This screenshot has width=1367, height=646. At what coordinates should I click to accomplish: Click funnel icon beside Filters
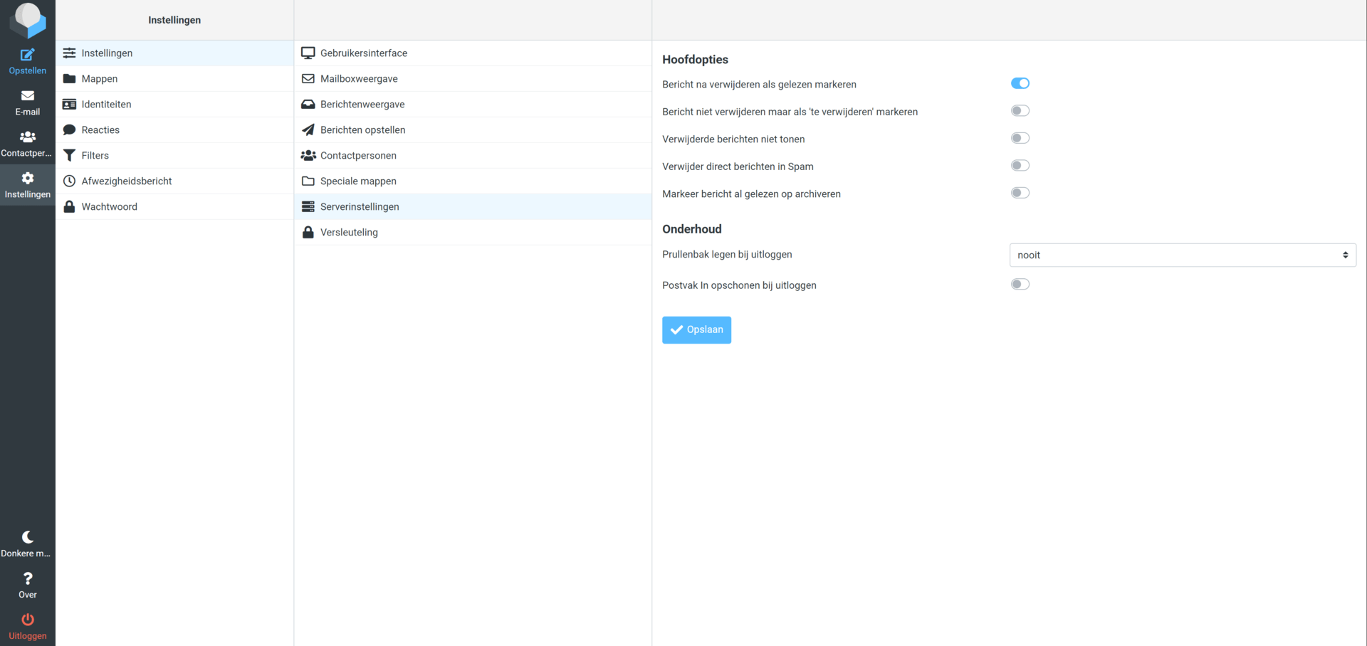[69, 156]
